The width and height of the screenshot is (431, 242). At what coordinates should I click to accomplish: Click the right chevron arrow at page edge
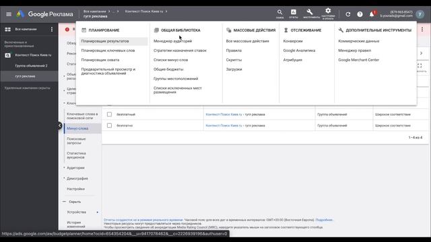[x=421, y=53]
